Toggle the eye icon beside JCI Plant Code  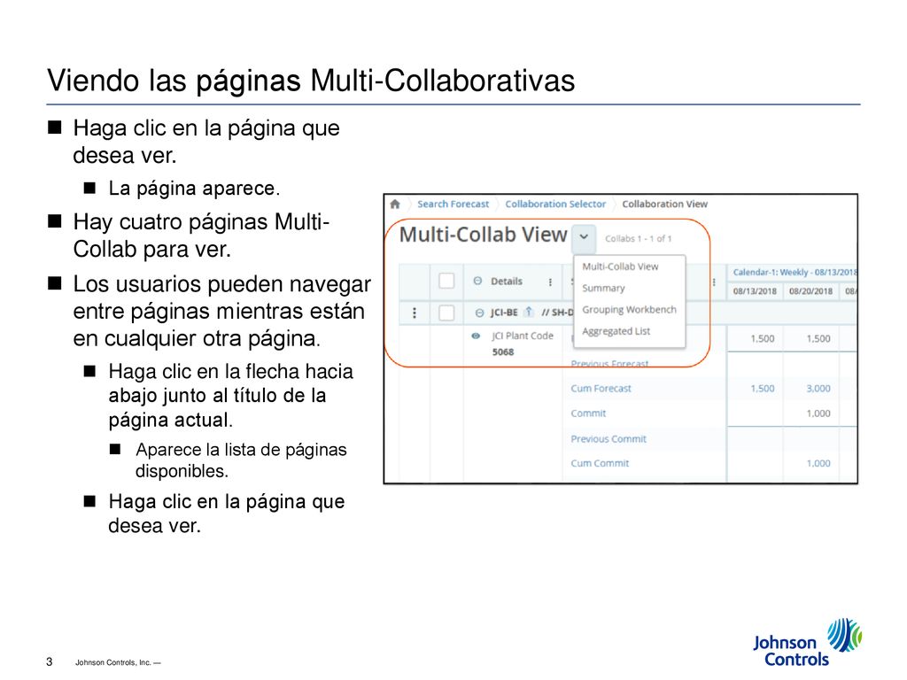pyautogui.click(x=476, y=336)
